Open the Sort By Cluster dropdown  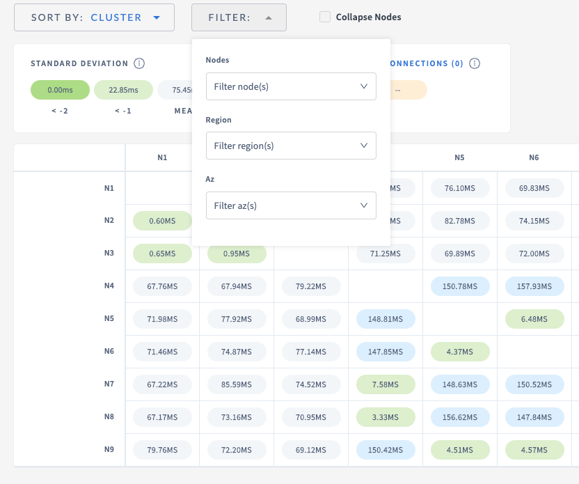(94, 17)
